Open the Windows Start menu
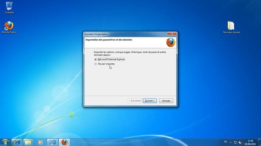Image resolution: width=261 pixels, height=146 pixels. tap(5, 142)
